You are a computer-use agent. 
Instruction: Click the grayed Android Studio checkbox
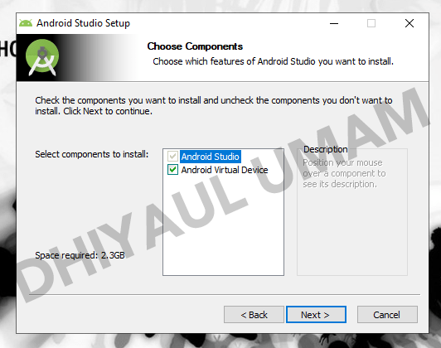[172, 157]
